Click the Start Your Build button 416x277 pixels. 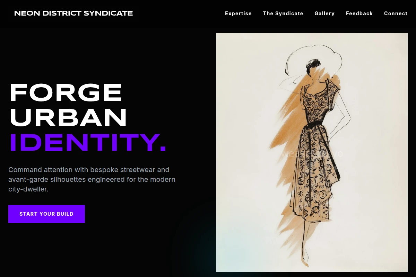point(46,214)
